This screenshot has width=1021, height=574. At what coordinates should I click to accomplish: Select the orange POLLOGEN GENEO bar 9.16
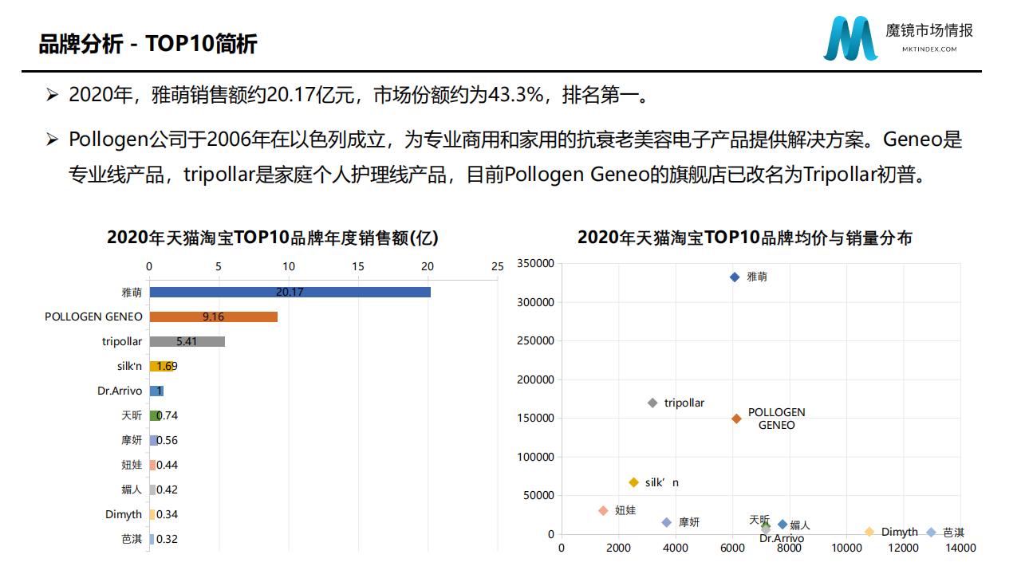point(214,316)
